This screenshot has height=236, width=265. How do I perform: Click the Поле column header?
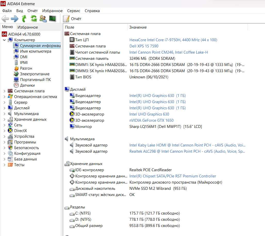click(96, 27)
